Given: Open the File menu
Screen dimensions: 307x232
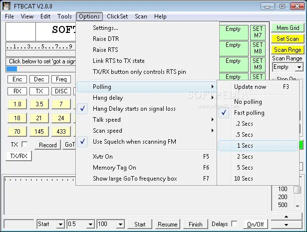Looking at the screenshot, I should (9, 16).
